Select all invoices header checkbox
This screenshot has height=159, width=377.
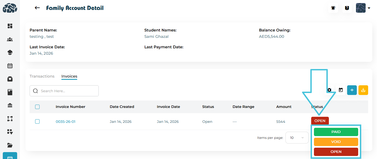point(37,107)
